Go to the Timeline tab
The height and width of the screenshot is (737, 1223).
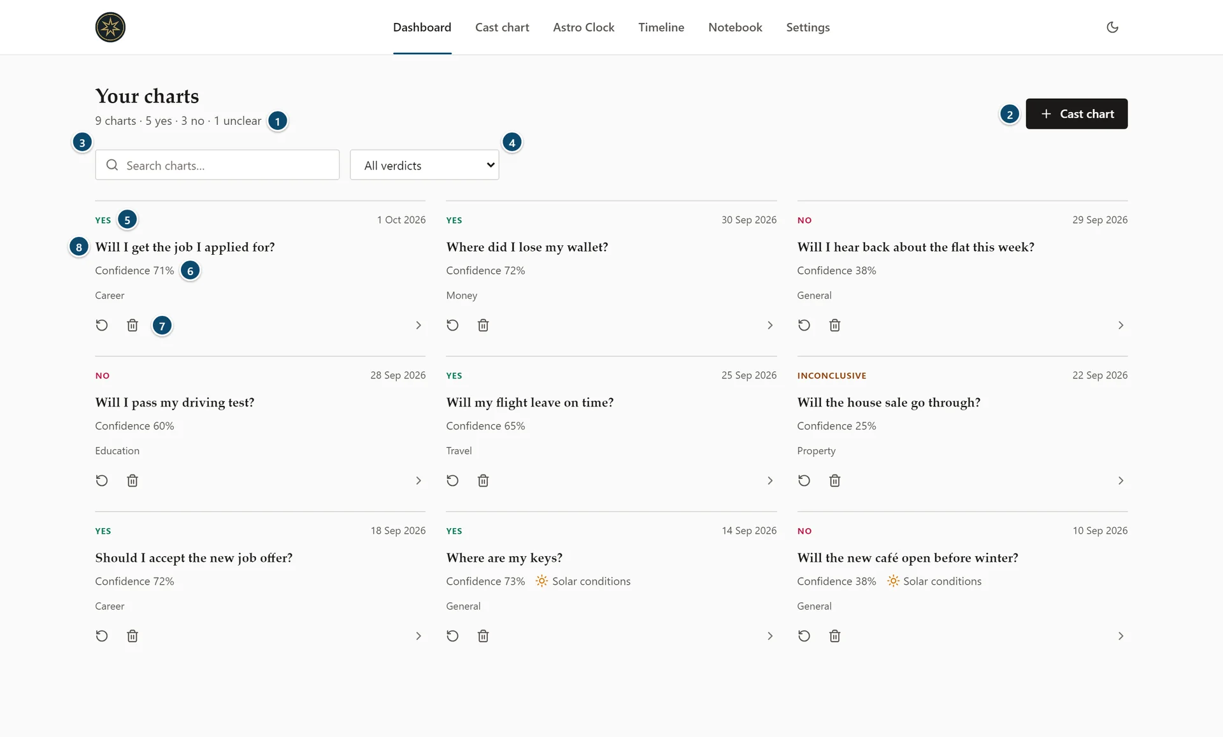click(x=661, y=27)
